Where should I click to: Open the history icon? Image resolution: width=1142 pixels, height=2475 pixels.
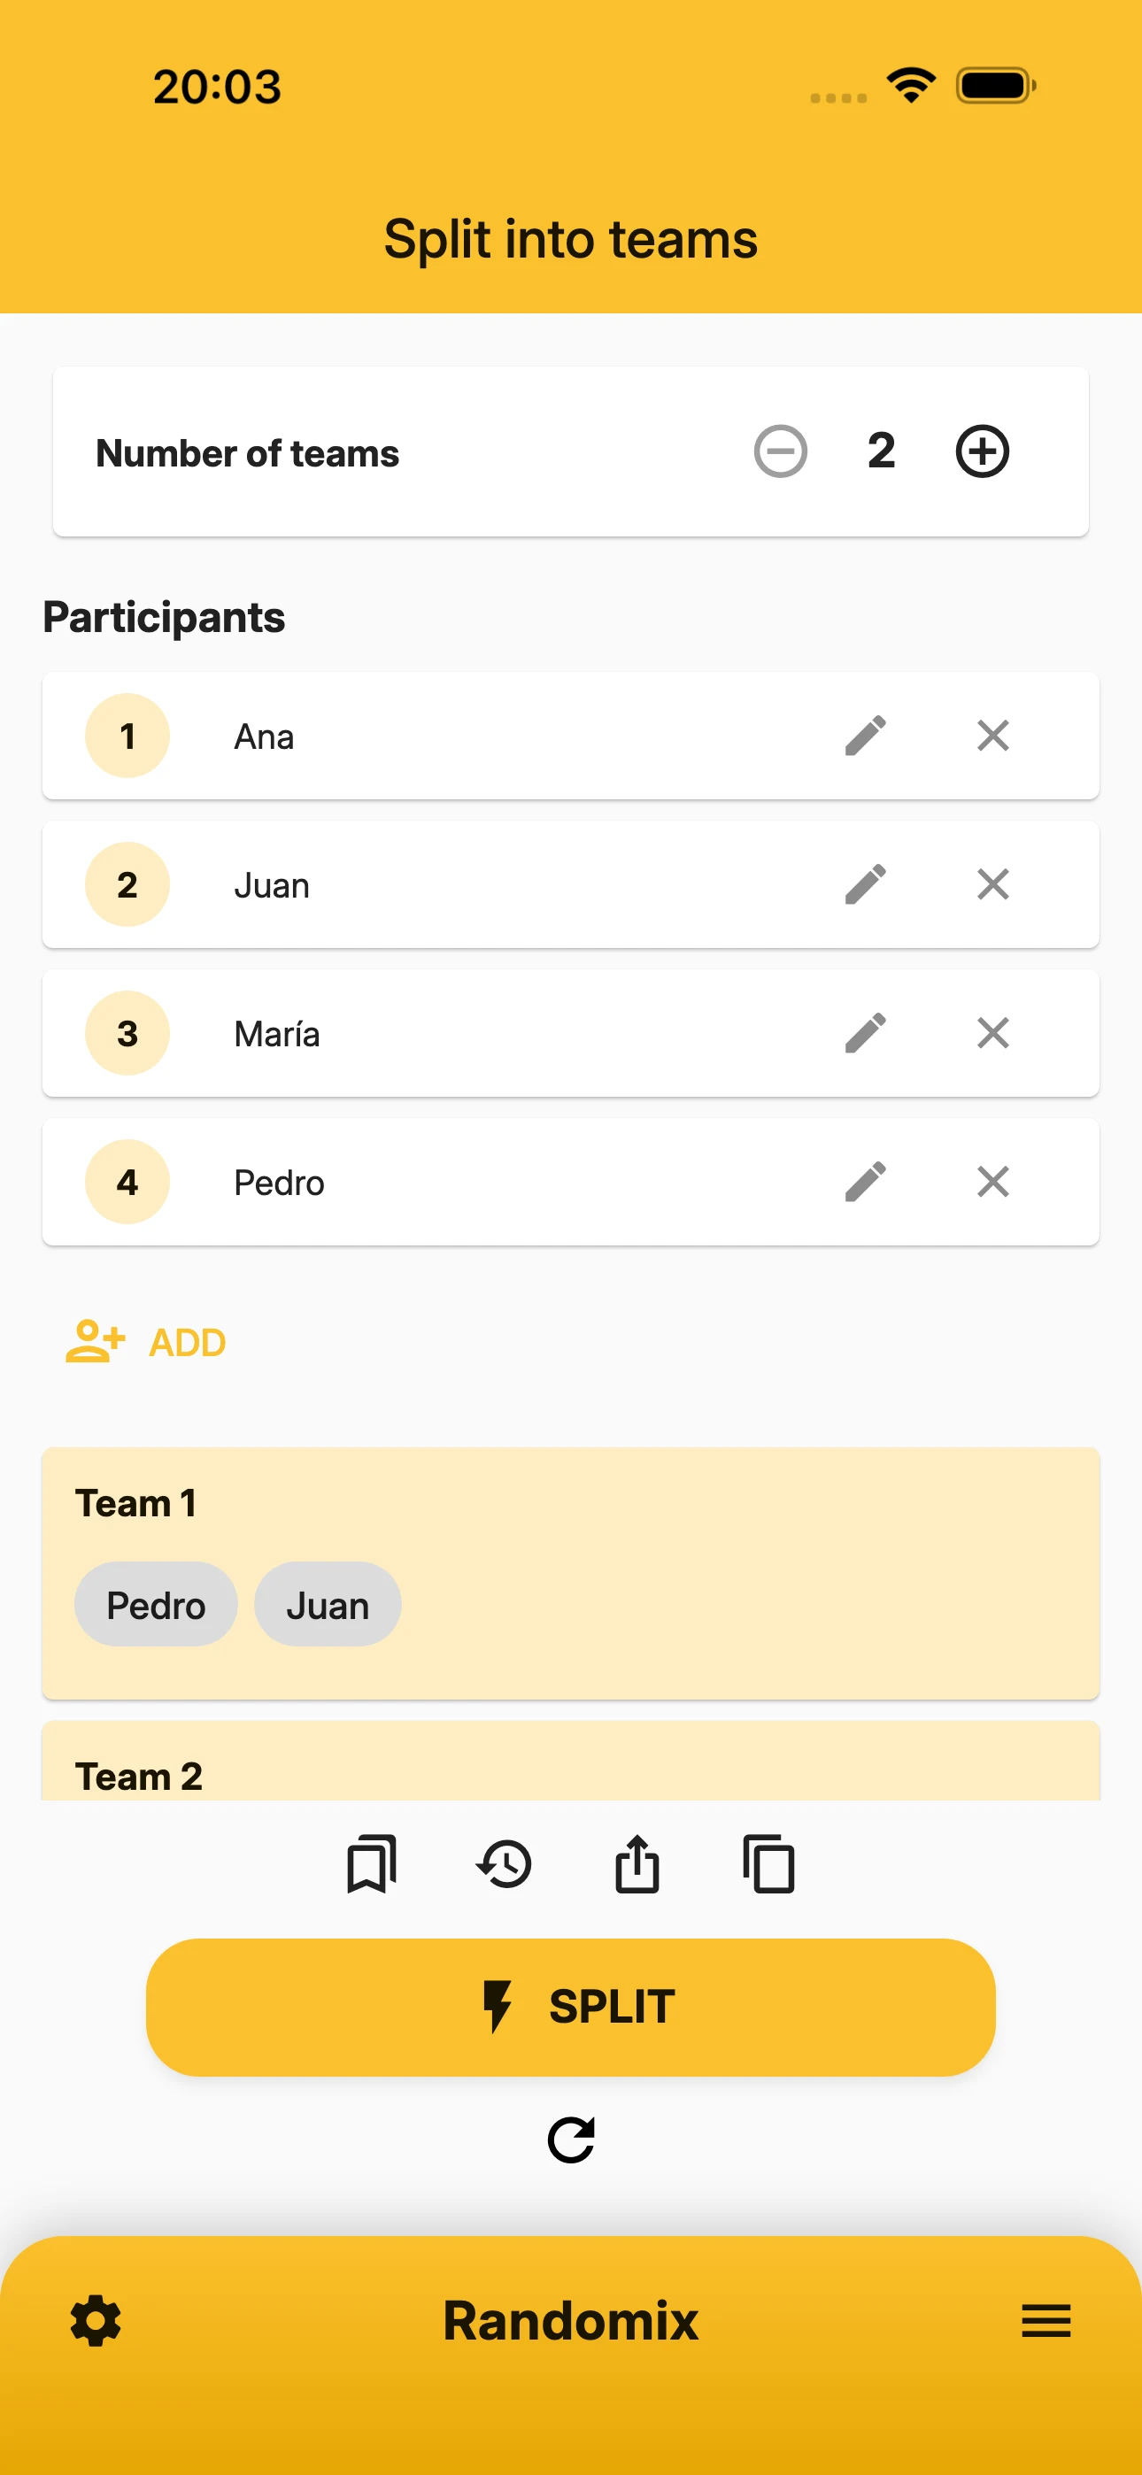point(504,1865)
